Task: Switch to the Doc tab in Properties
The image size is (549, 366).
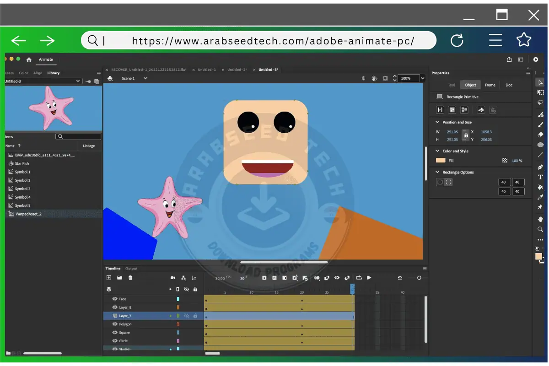Action: (509, 85)
